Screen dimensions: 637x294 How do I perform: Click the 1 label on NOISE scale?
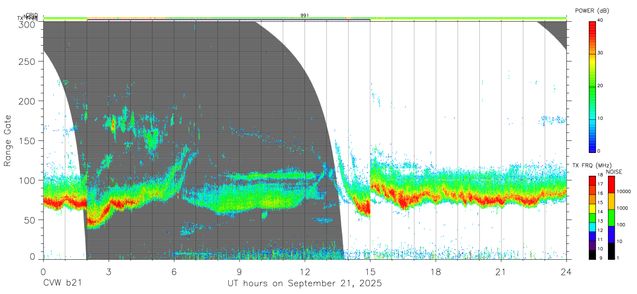click(x=618, y=258)
